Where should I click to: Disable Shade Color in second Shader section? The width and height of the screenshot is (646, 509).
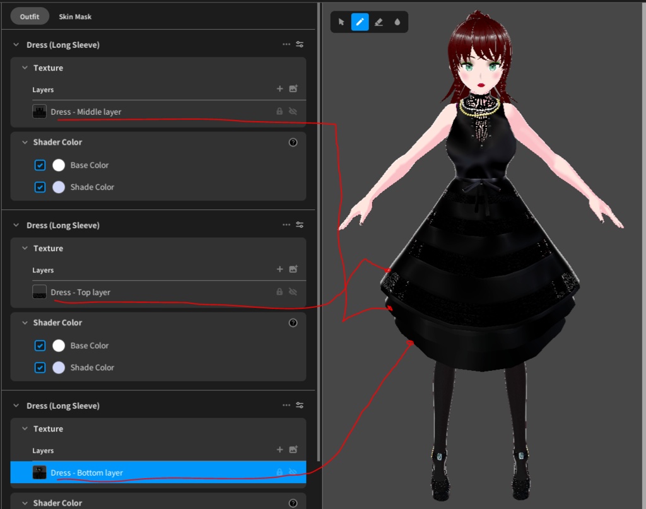[x=40, y=367]
